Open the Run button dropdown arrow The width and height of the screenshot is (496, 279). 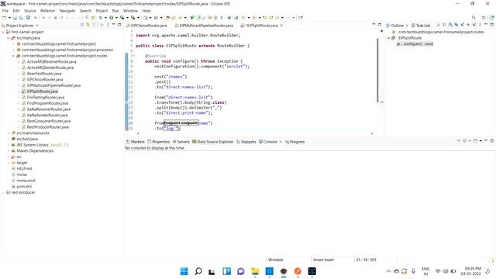(116, 18)
